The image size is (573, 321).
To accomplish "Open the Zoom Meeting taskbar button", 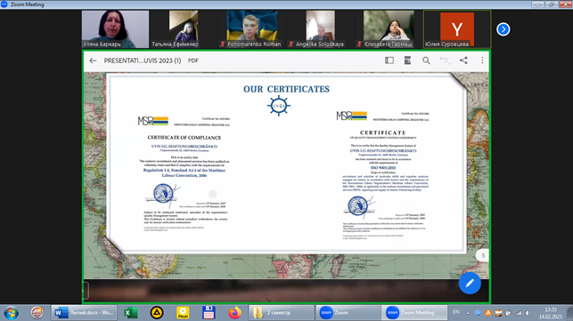I will point(414,313).
